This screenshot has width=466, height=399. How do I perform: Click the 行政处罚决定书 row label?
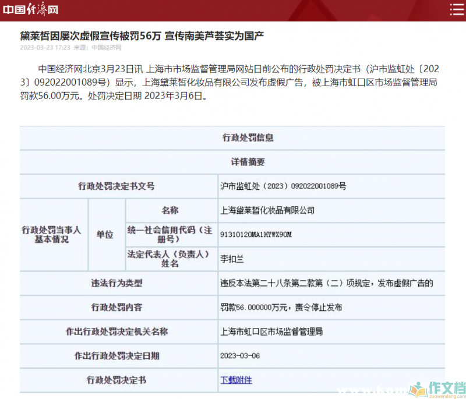(x=116, y=380)
